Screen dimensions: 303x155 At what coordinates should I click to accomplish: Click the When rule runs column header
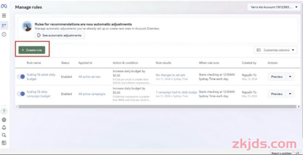click(x=209, y=63)
